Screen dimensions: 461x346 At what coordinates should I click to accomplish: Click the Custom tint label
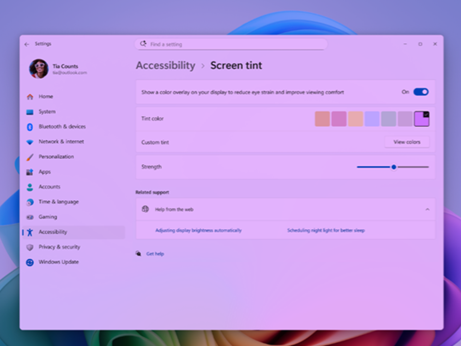point(155,142)
